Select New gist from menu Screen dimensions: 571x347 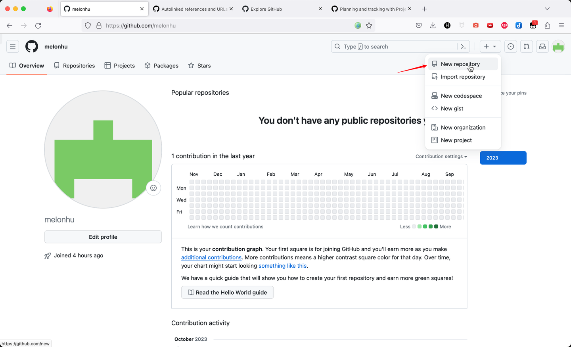pos(463,108)
